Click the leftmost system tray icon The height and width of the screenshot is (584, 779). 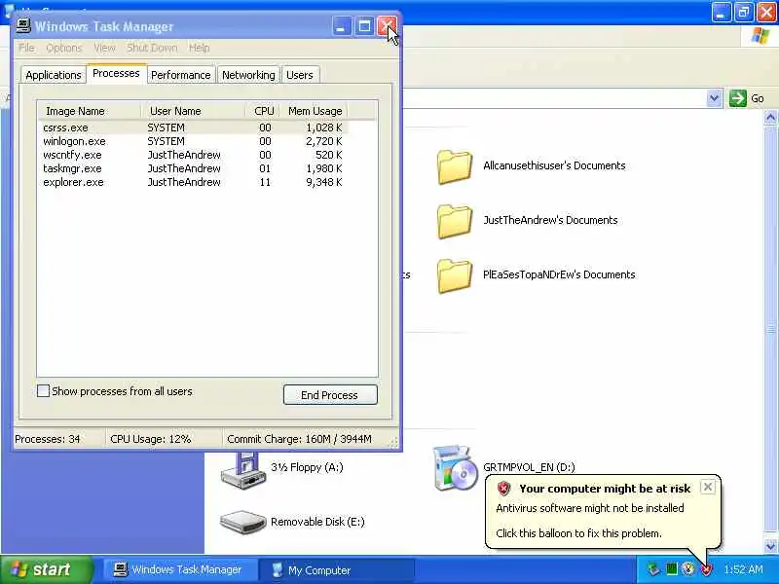click(x=653, y=569)
